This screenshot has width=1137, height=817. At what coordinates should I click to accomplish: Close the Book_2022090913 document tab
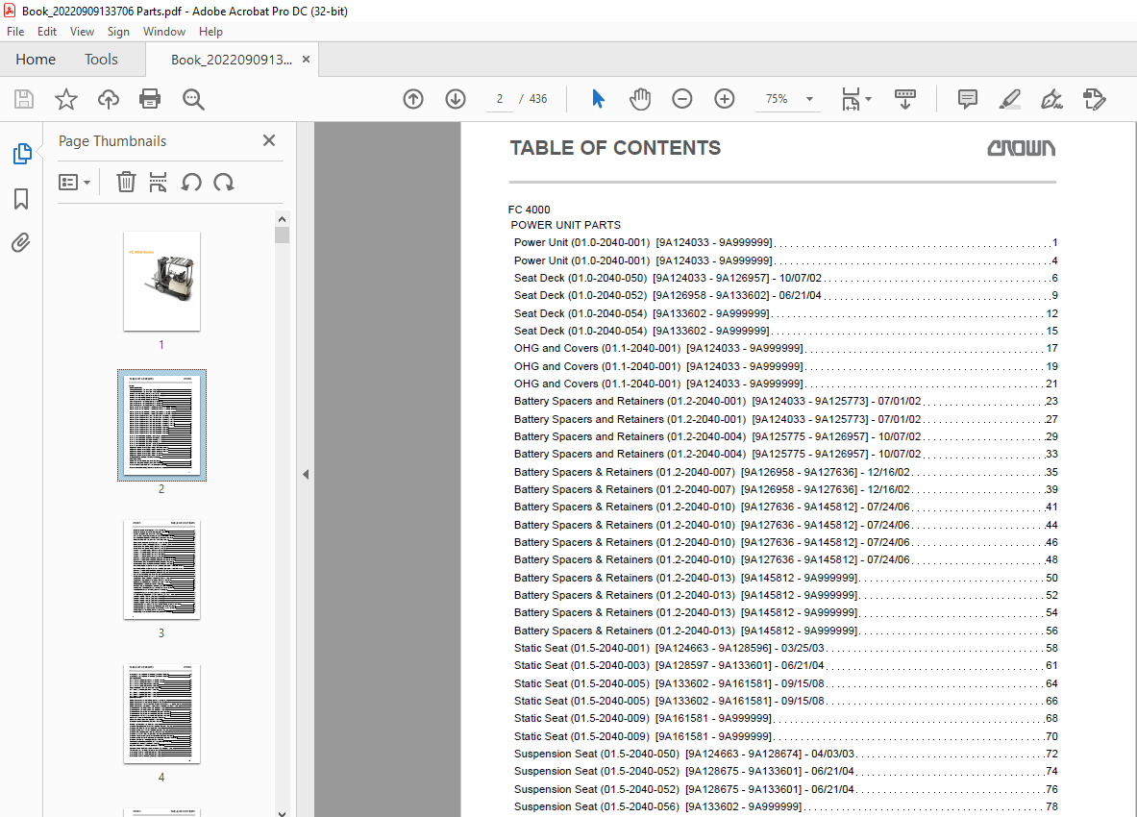(306, 60)
